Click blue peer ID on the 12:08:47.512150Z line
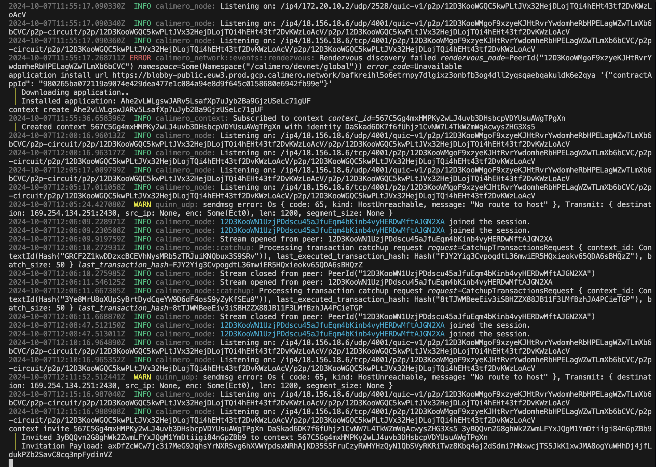The image size is (656, 467). coord(332,325)
